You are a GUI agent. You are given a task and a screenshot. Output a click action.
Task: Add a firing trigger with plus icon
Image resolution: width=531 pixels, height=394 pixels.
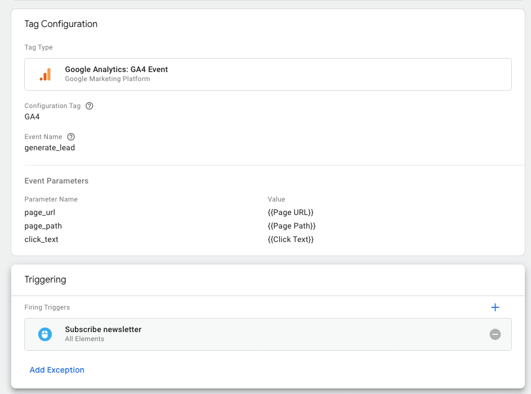[495, 307]
